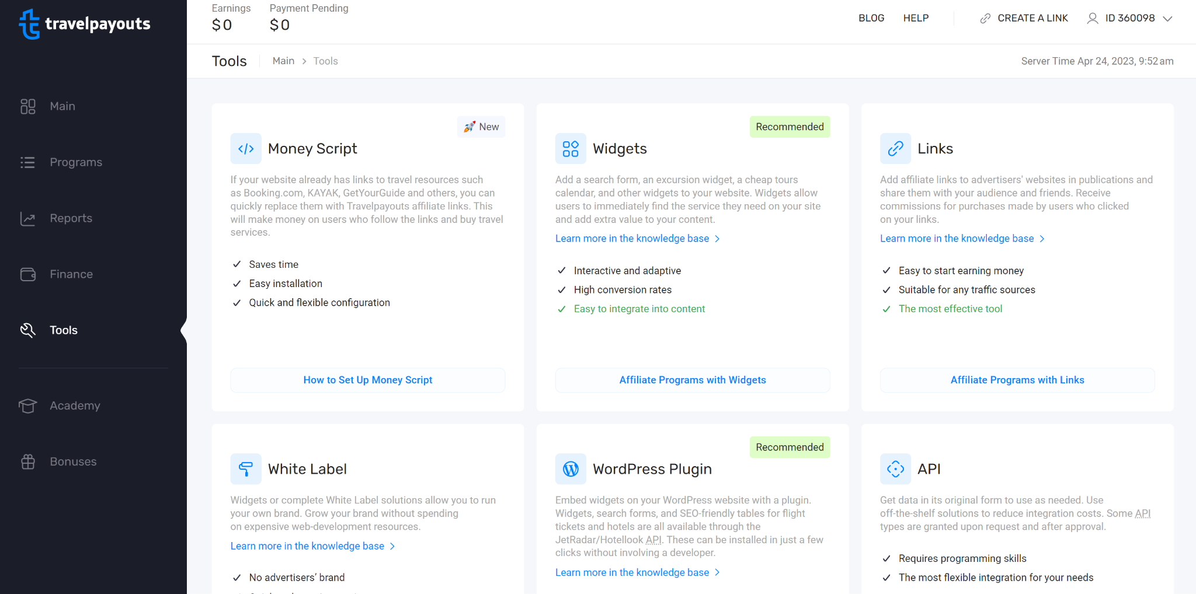Click How to Set Up Money Script button
Image resolution: width=1196 pixels, height=594 pixels.
click(x=368, y=380)
